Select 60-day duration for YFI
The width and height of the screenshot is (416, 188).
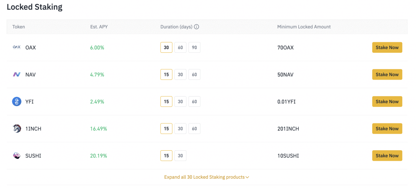click(195, 102)
